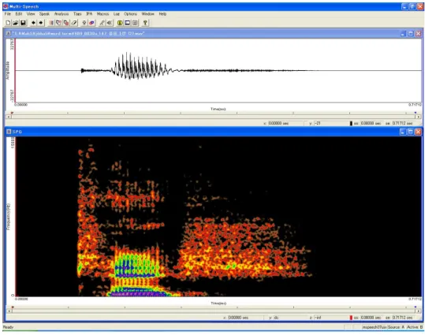Click the y value field showing -21
This screenshot has height=335, width=425.
point(330,123)
